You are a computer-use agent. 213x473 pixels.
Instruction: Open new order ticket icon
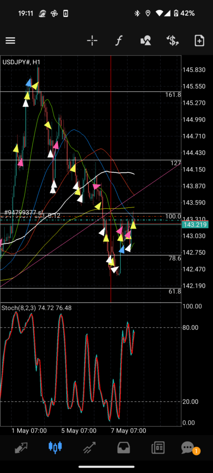pyautogui.click(x=200, y=41)
